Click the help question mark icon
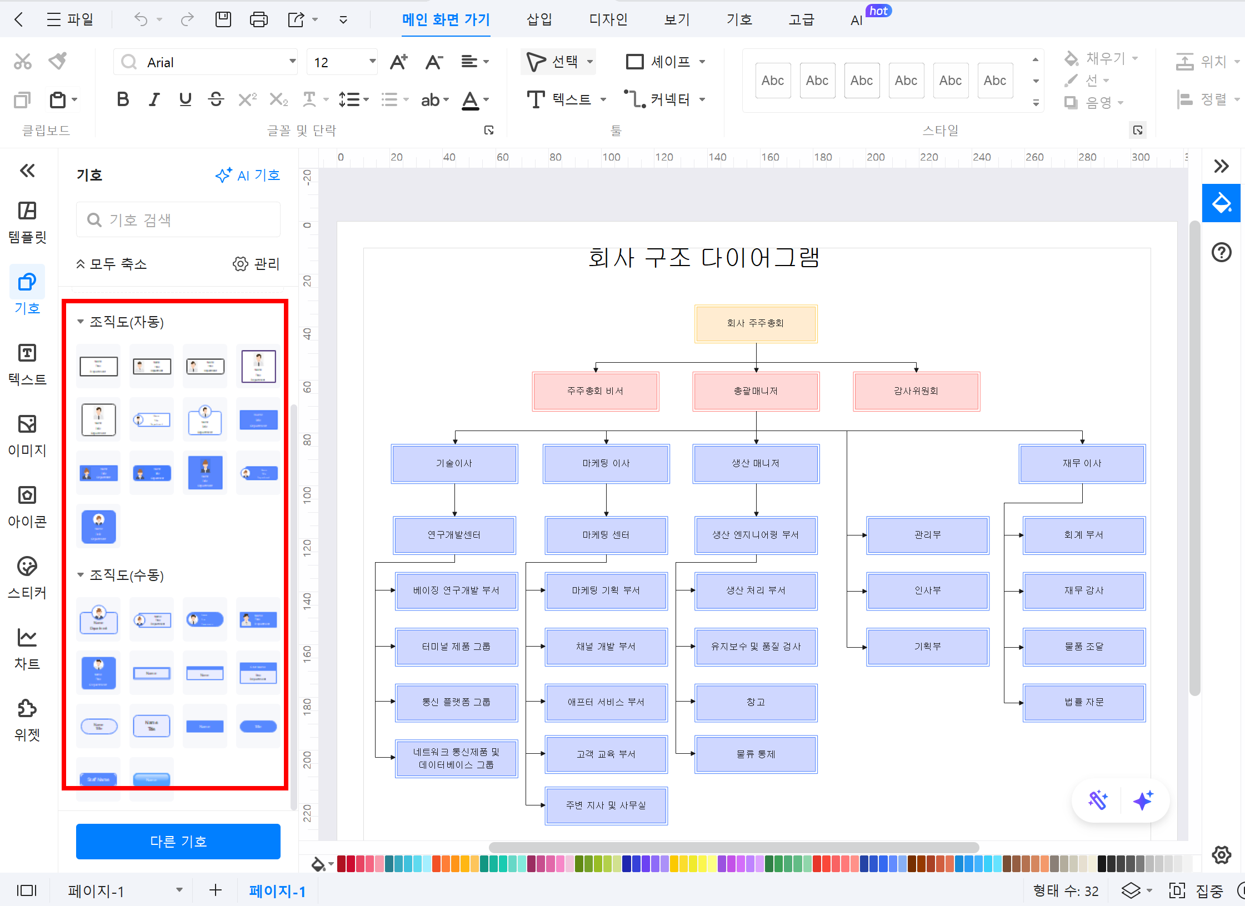This screenshot has width=1245, height=906. (1222, 253)
